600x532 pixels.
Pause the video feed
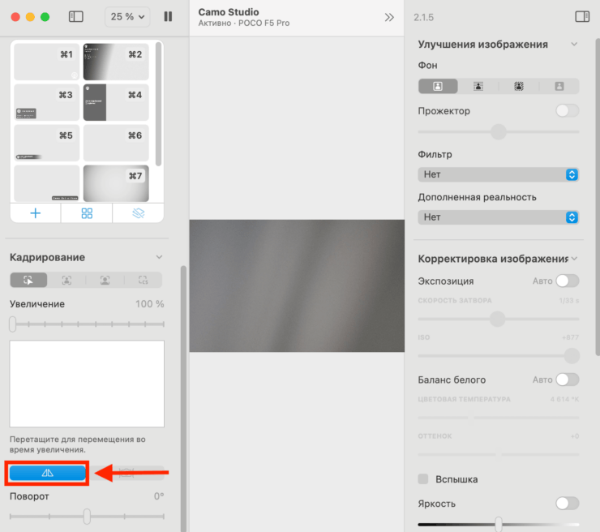[x=168, y=16]
